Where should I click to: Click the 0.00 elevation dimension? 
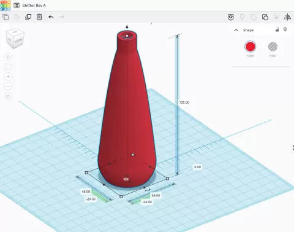(x=197, y=167)
